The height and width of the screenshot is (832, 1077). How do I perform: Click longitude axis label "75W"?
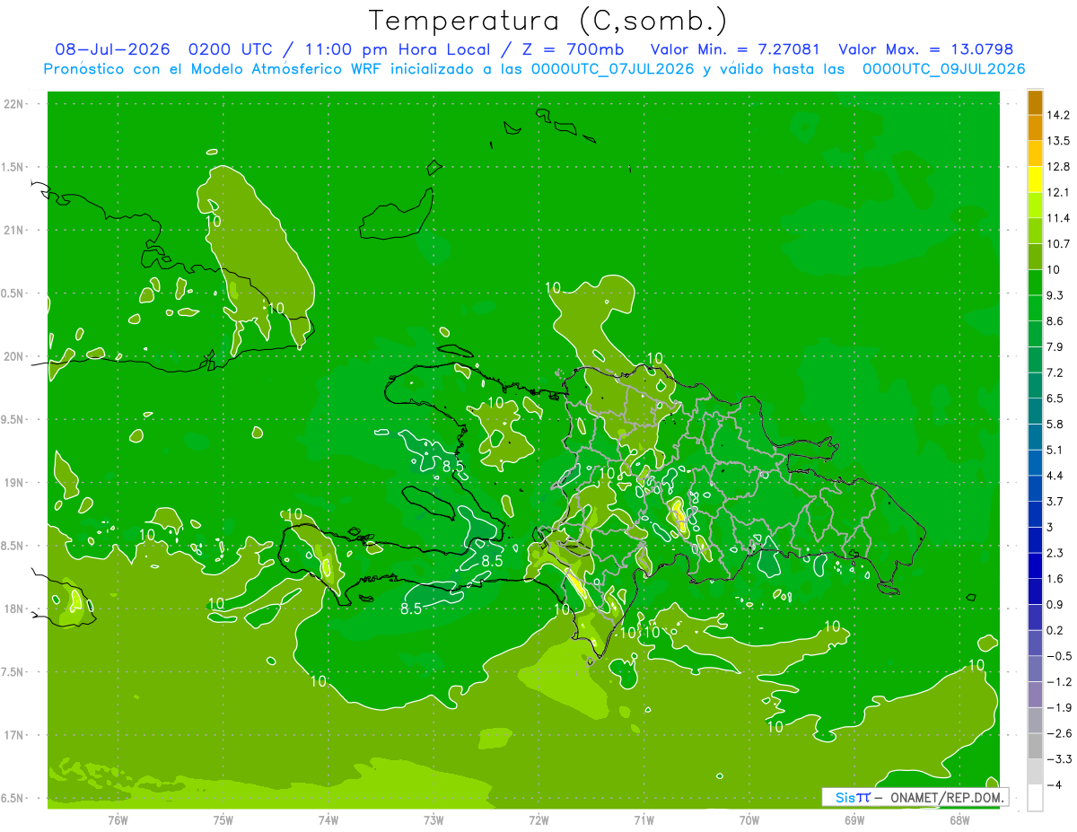coord(223,819)
